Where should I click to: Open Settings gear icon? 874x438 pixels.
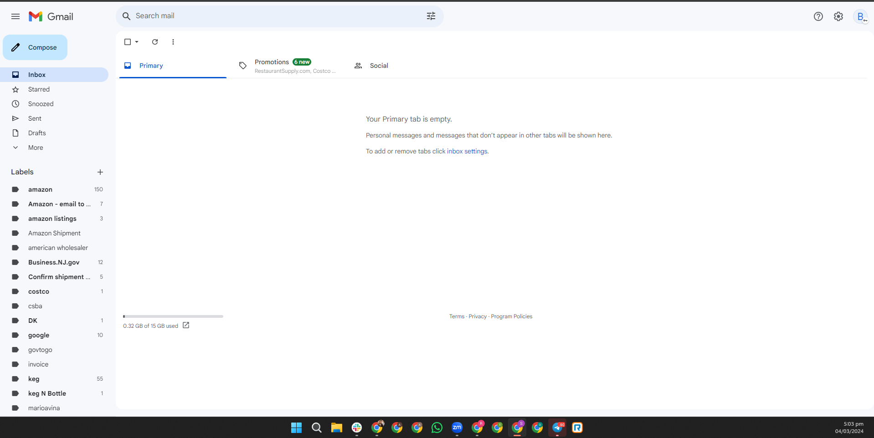pos(838,16)
